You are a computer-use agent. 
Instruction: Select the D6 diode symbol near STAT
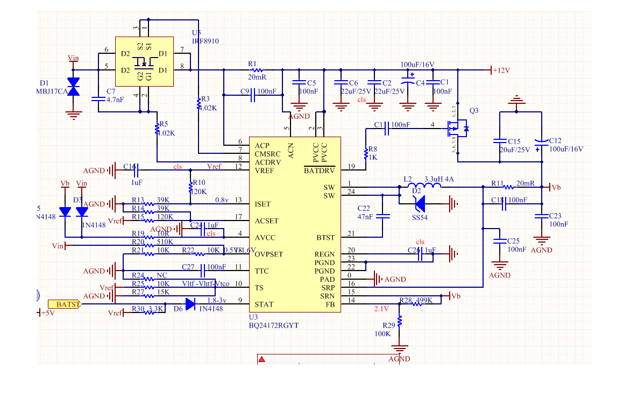[x=190, y=304]
